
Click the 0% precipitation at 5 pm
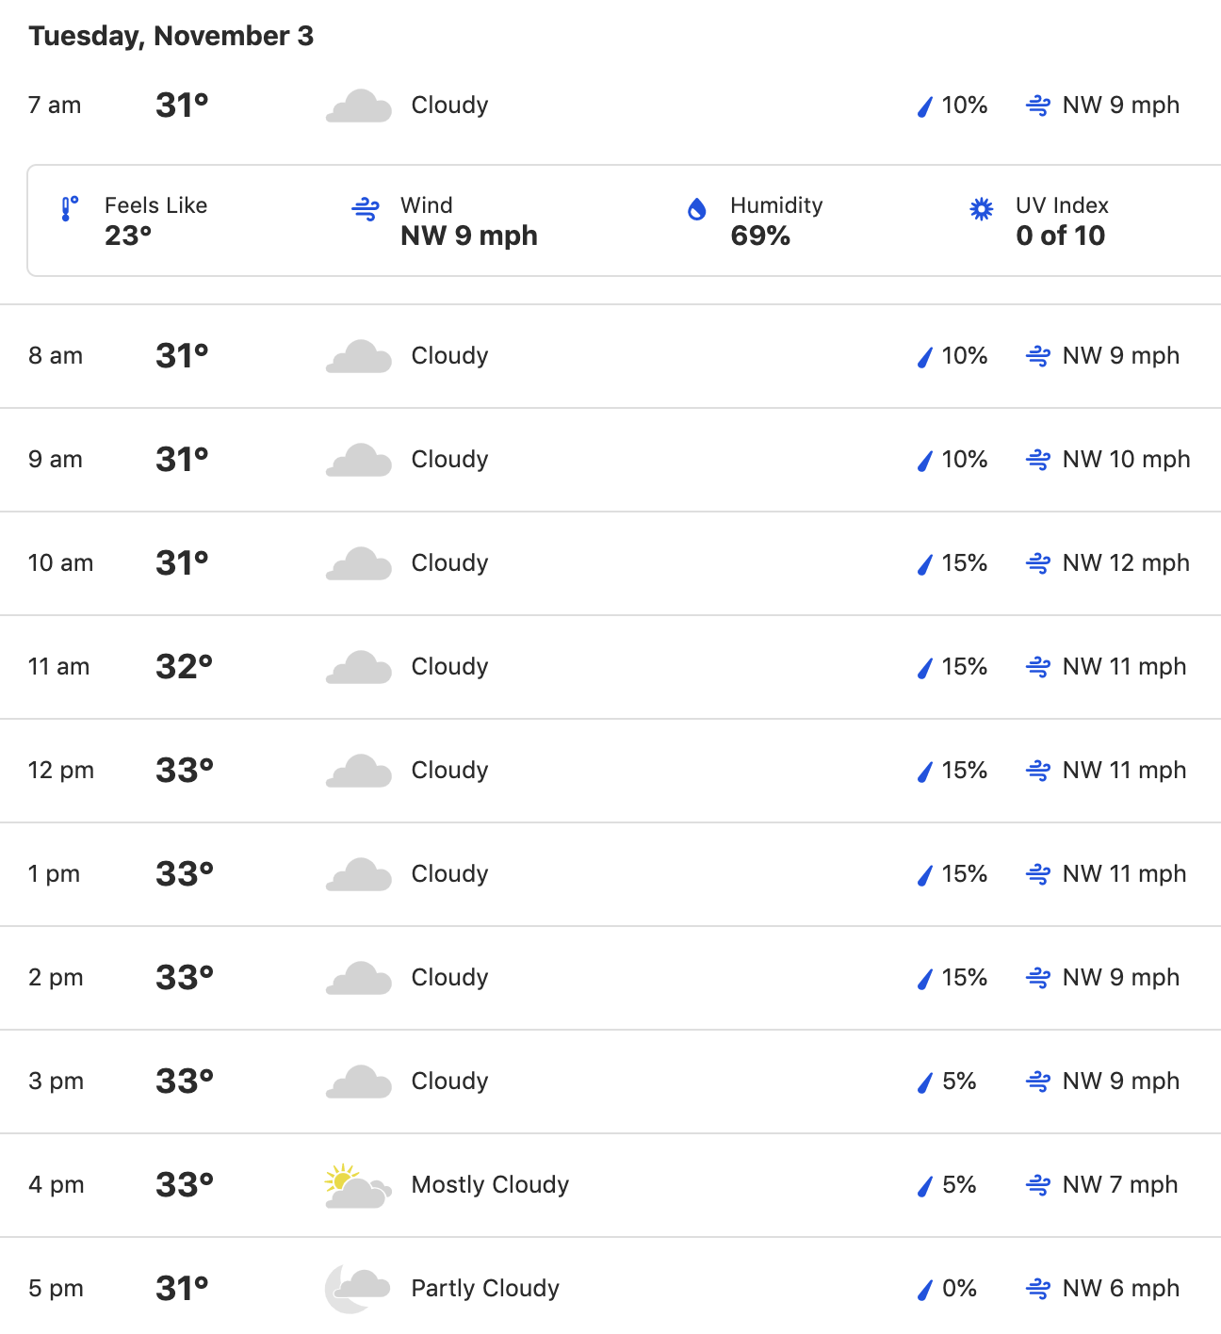tap(959, 1289)
